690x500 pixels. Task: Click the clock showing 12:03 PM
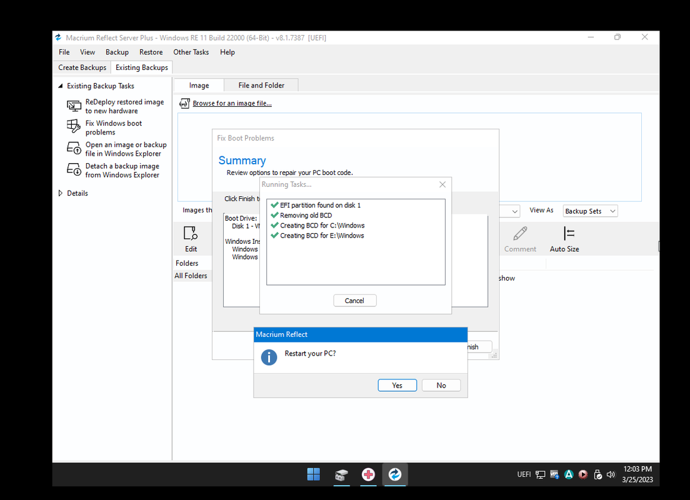point(637,469)
